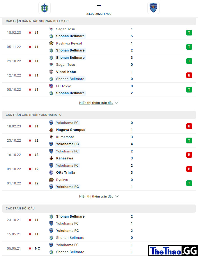Open the Kumamoto team name link

click(x=65, y=137)
